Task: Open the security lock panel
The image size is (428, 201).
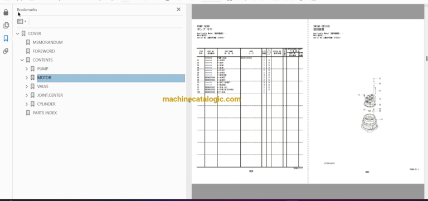Action: tap(6, 13)
